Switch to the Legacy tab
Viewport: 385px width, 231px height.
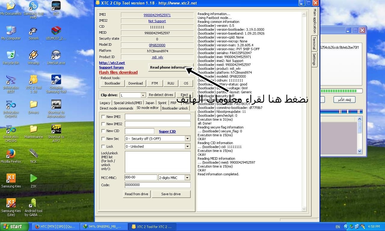tap(105, 103)
